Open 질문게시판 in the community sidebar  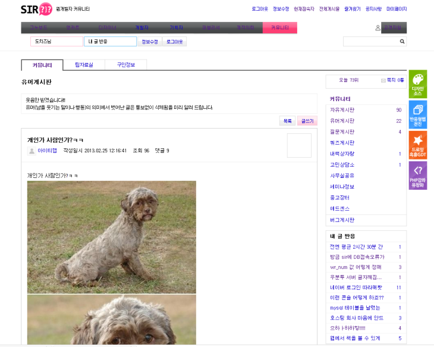(342, 132)
